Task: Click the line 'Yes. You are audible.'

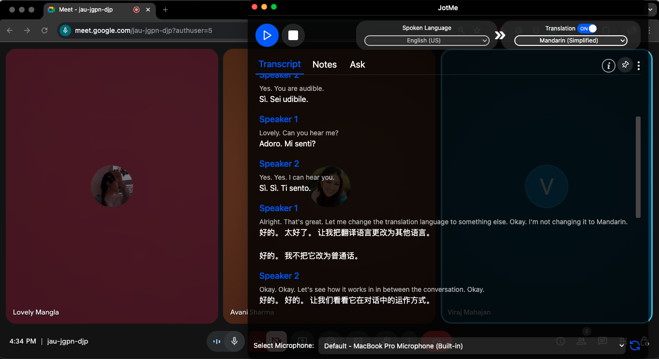Action: (292, 88)
